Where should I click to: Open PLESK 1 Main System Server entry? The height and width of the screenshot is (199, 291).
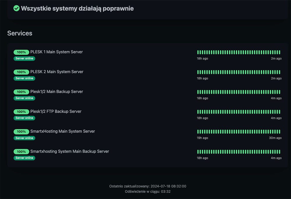56,52
